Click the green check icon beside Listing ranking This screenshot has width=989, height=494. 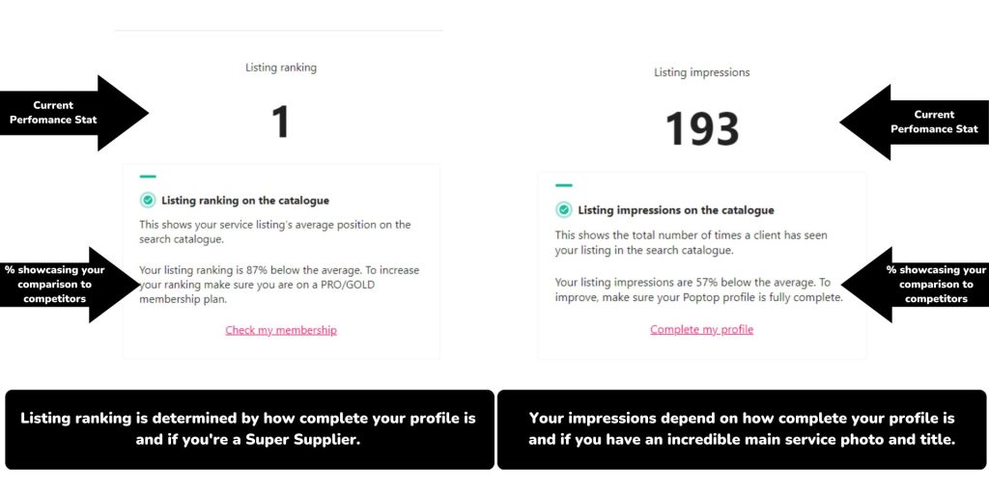(x=147, y=201)
